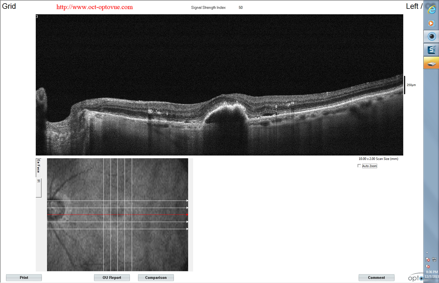Viewport: 439px width, 283px height.
Task: Open the Snagit taskbar icon
Action: [432, 50]
